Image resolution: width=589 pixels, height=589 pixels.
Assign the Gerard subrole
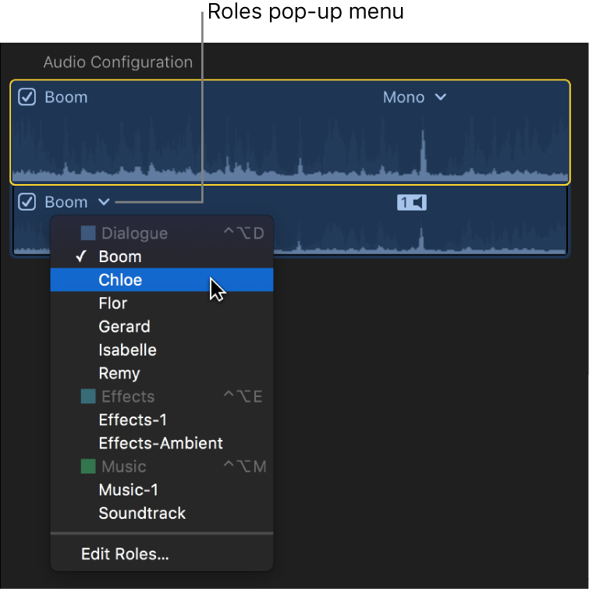124,327
